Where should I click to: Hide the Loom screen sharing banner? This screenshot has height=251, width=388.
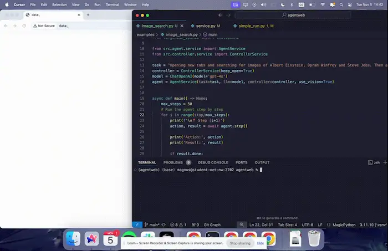[x=260, y=243]
